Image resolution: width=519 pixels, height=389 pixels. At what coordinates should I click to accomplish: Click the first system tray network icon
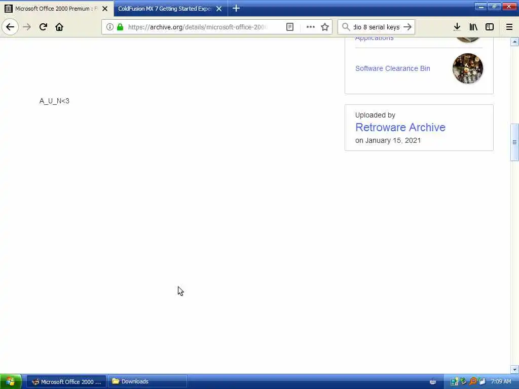click(454, 382)
